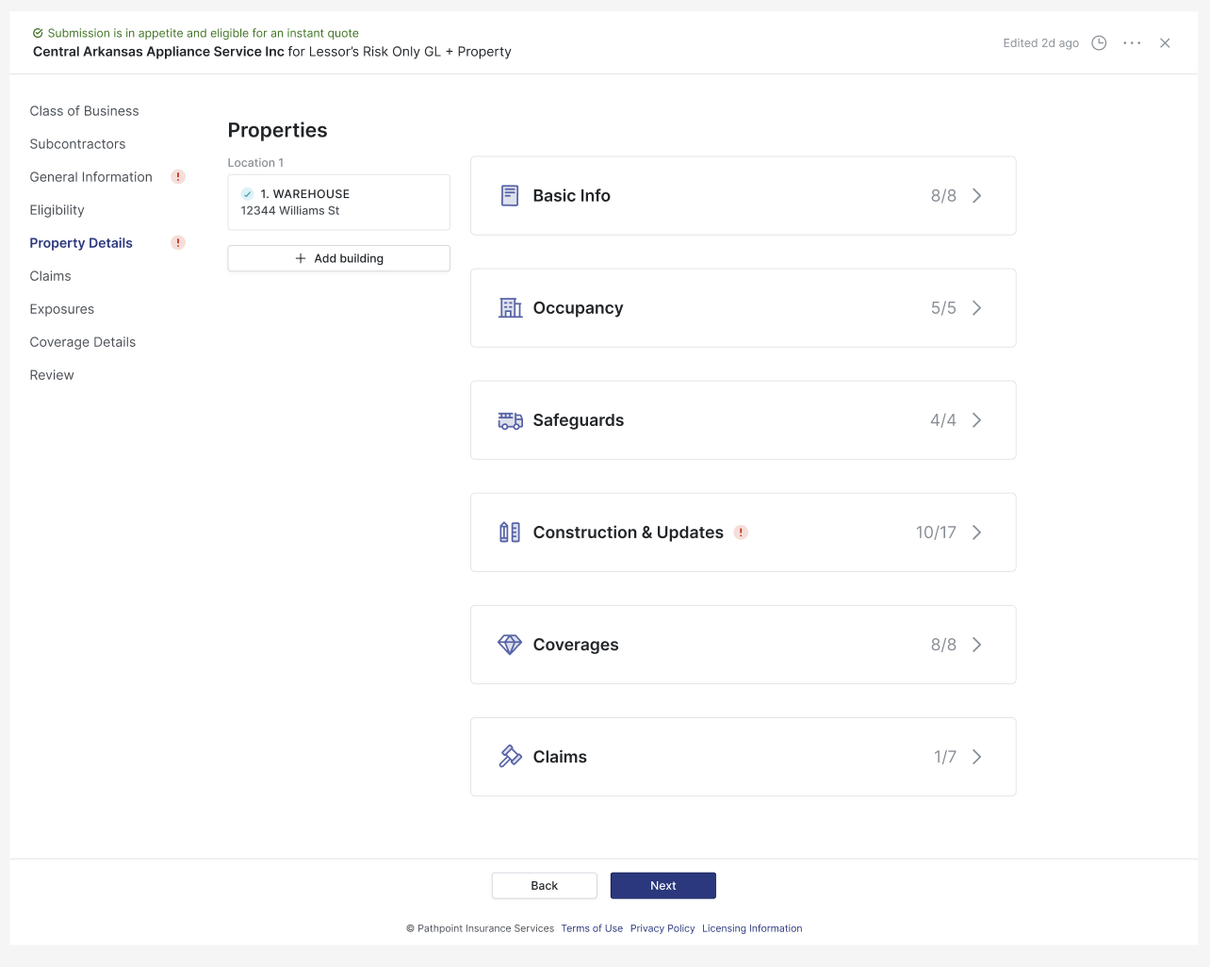
Task: Expand the Basic Info section chevron
Action: coord(976,196)
